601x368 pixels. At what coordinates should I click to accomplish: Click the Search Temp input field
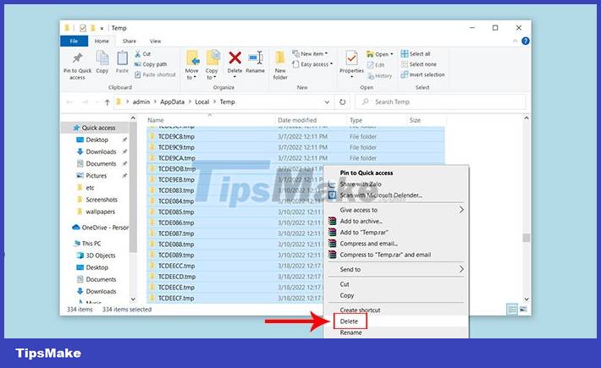(x=440, y=102)
